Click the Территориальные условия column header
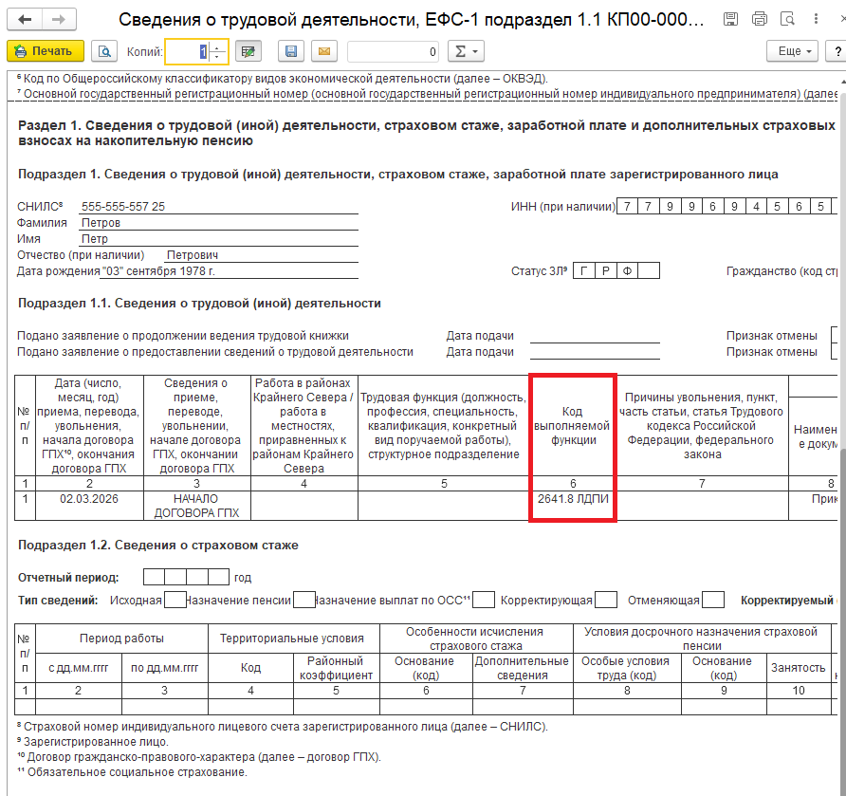 293,639
